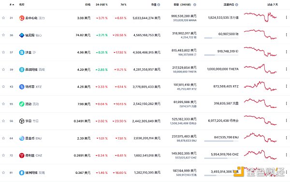Screen dimensions: 290x182
Task: Click the Decentraland MANA coin logo
Action: (x=22, y=18)
